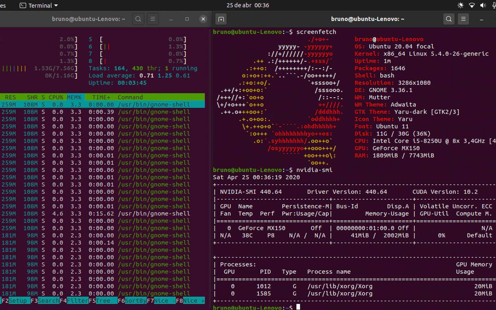Click F5 Tree in htop

click(103, 301)
